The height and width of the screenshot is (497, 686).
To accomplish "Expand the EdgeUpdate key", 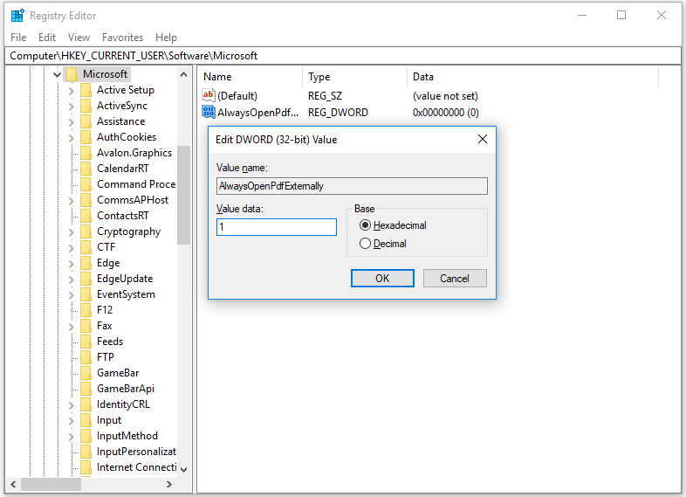I will (x=71, y=280).
